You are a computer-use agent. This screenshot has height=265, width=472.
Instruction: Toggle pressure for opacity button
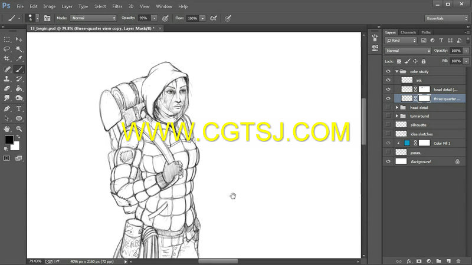pos(165,18)
